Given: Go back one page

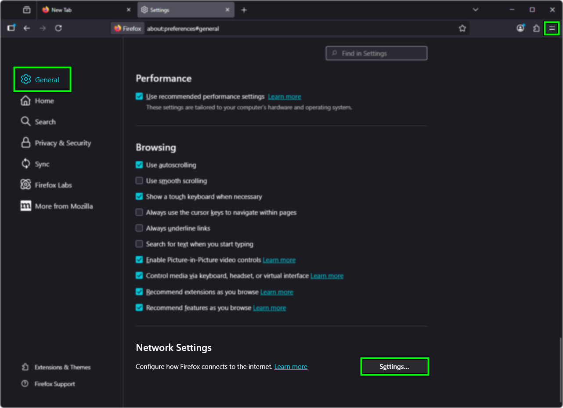Looking at the screenshot, I should point(27,28).
